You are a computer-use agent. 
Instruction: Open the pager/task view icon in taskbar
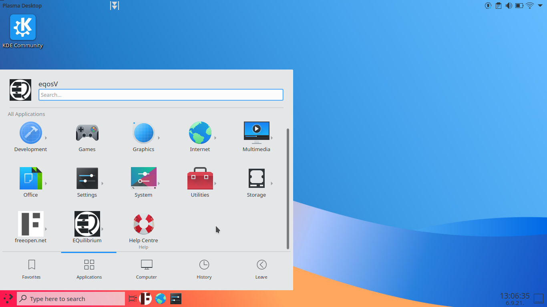click(133, 299)
